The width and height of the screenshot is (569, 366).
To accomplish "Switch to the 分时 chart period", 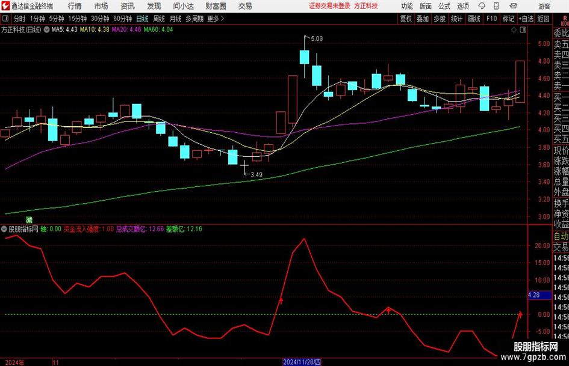I will (x=20, y=19).
